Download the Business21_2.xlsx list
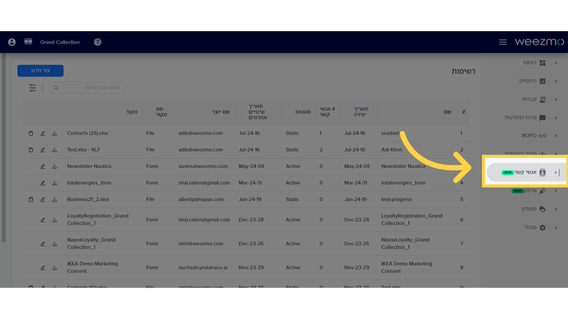Image resolution: width=568 pixels, height=319 pixels. click(x=54, y=199)
